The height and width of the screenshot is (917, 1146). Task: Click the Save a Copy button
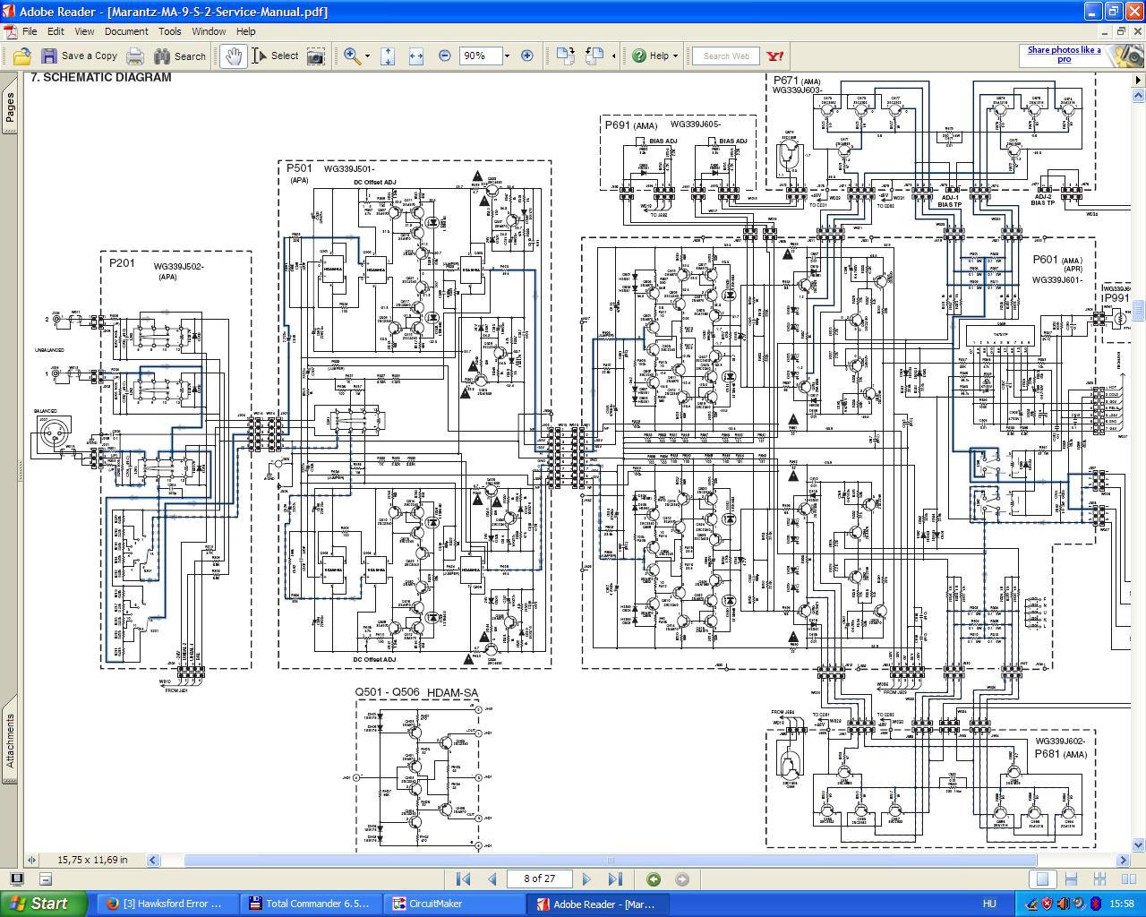[x=80, y=56]
